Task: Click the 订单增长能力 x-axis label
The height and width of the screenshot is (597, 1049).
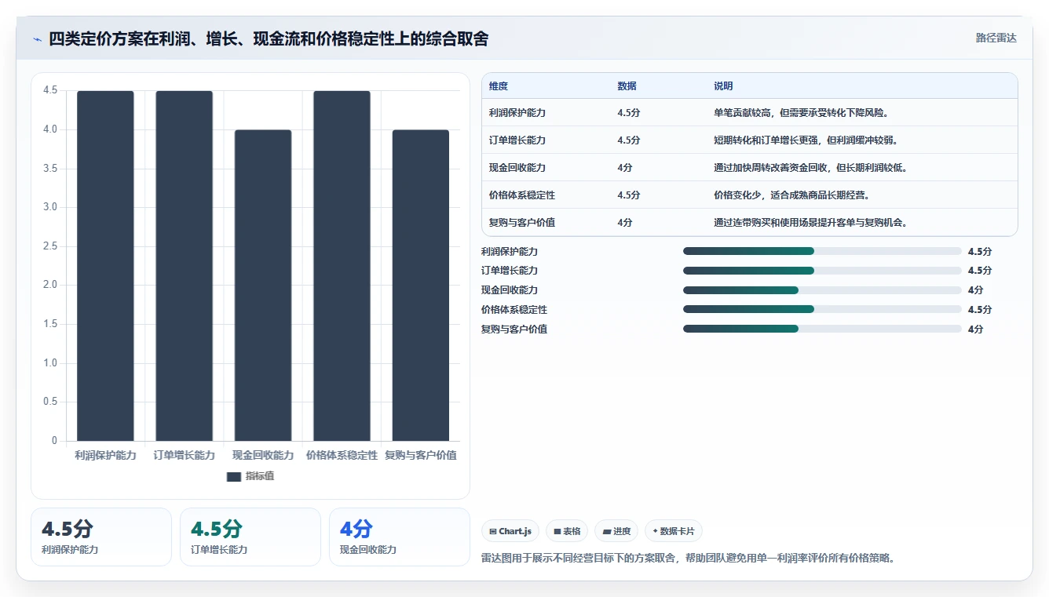Action: point(184,455)
